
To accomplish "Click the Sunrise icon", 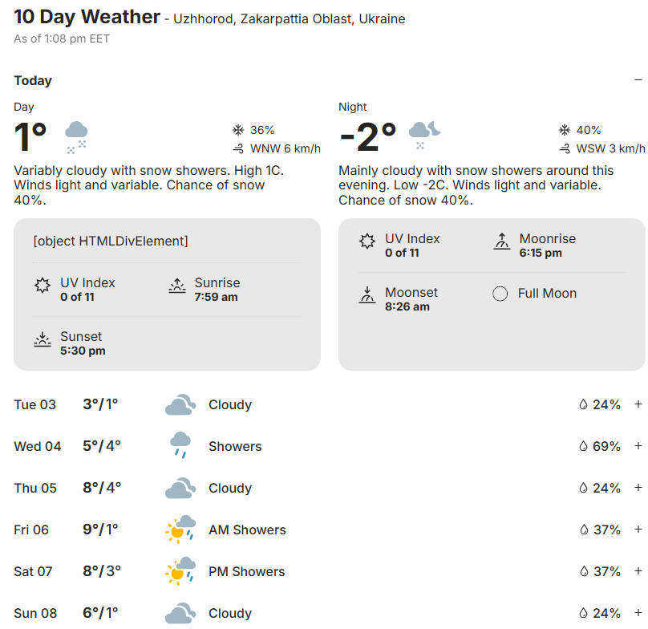I will click(177, 286).
